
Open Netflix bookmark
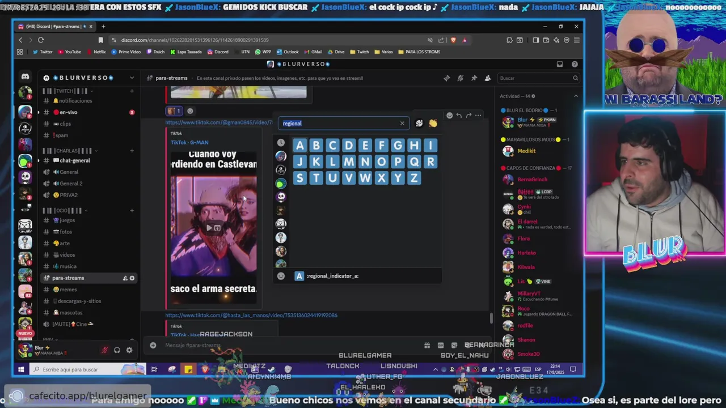pyautogui.click(x=96, y=52)
